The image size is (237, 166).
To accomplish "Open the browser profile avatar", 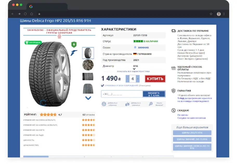I will (x=219, y=14).
